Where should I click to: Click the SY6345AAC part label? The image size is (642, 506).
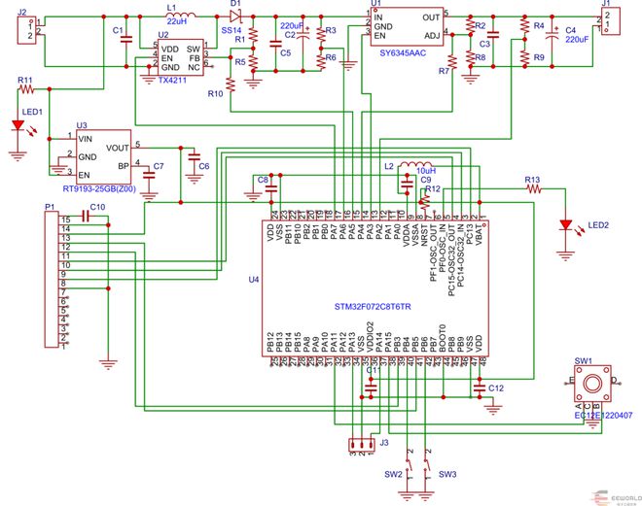click(403, 52)
